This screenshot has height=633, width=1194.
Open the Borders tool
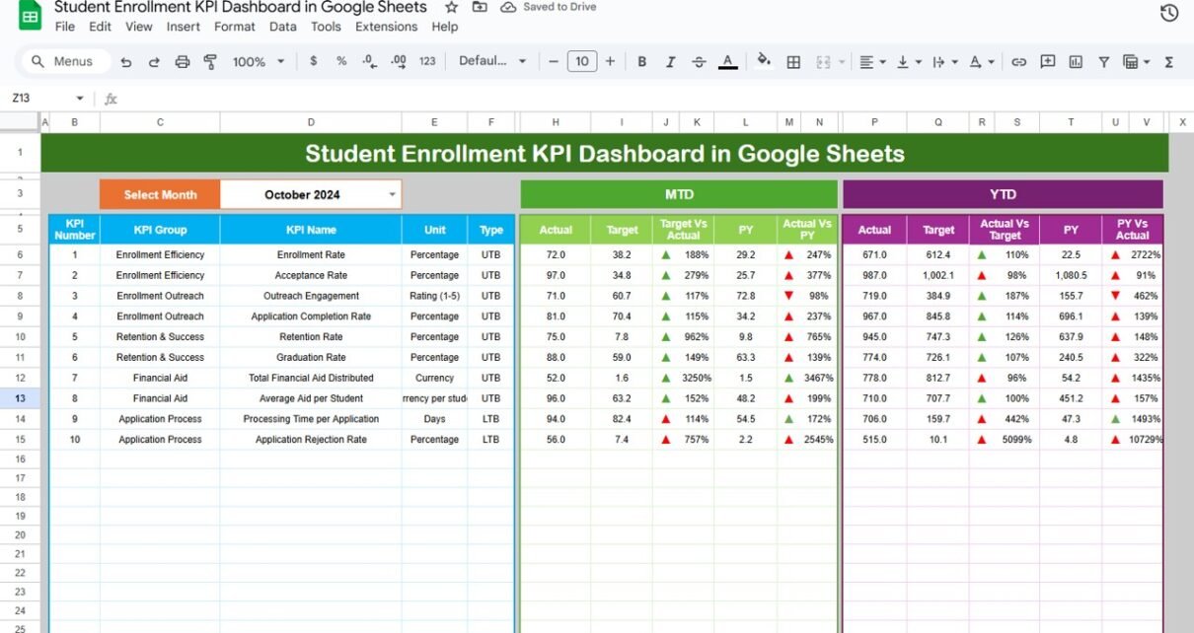792,61
